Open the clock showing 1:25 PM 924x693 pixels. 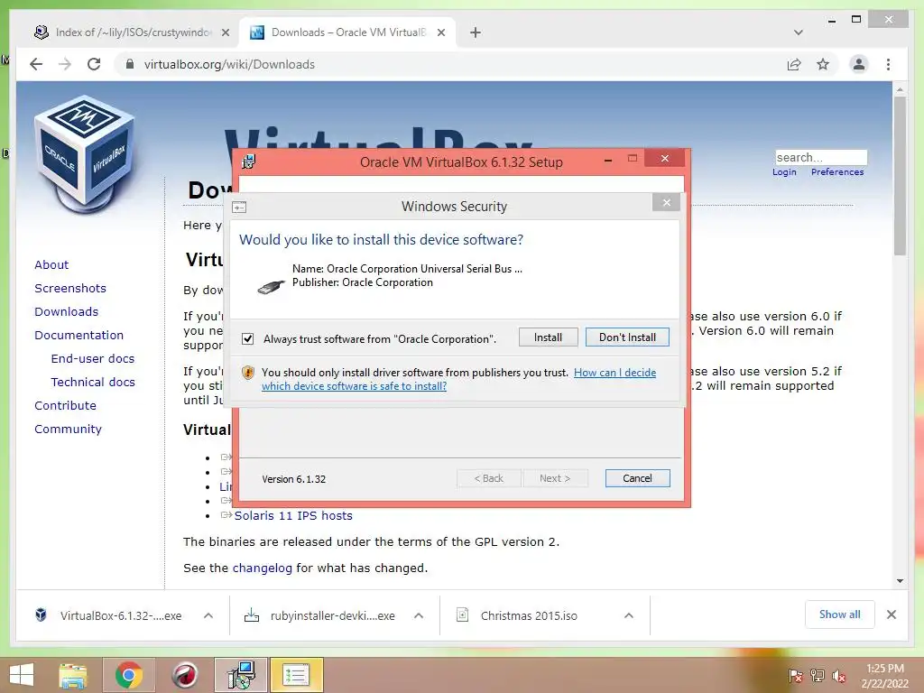click(x=884, y=676)
